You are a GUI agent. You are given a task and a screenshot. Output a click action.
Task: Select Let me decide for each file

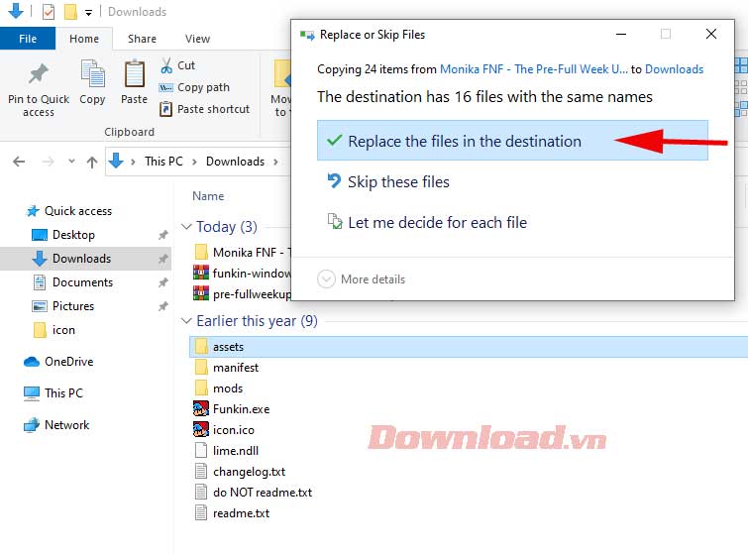point(436,222)
